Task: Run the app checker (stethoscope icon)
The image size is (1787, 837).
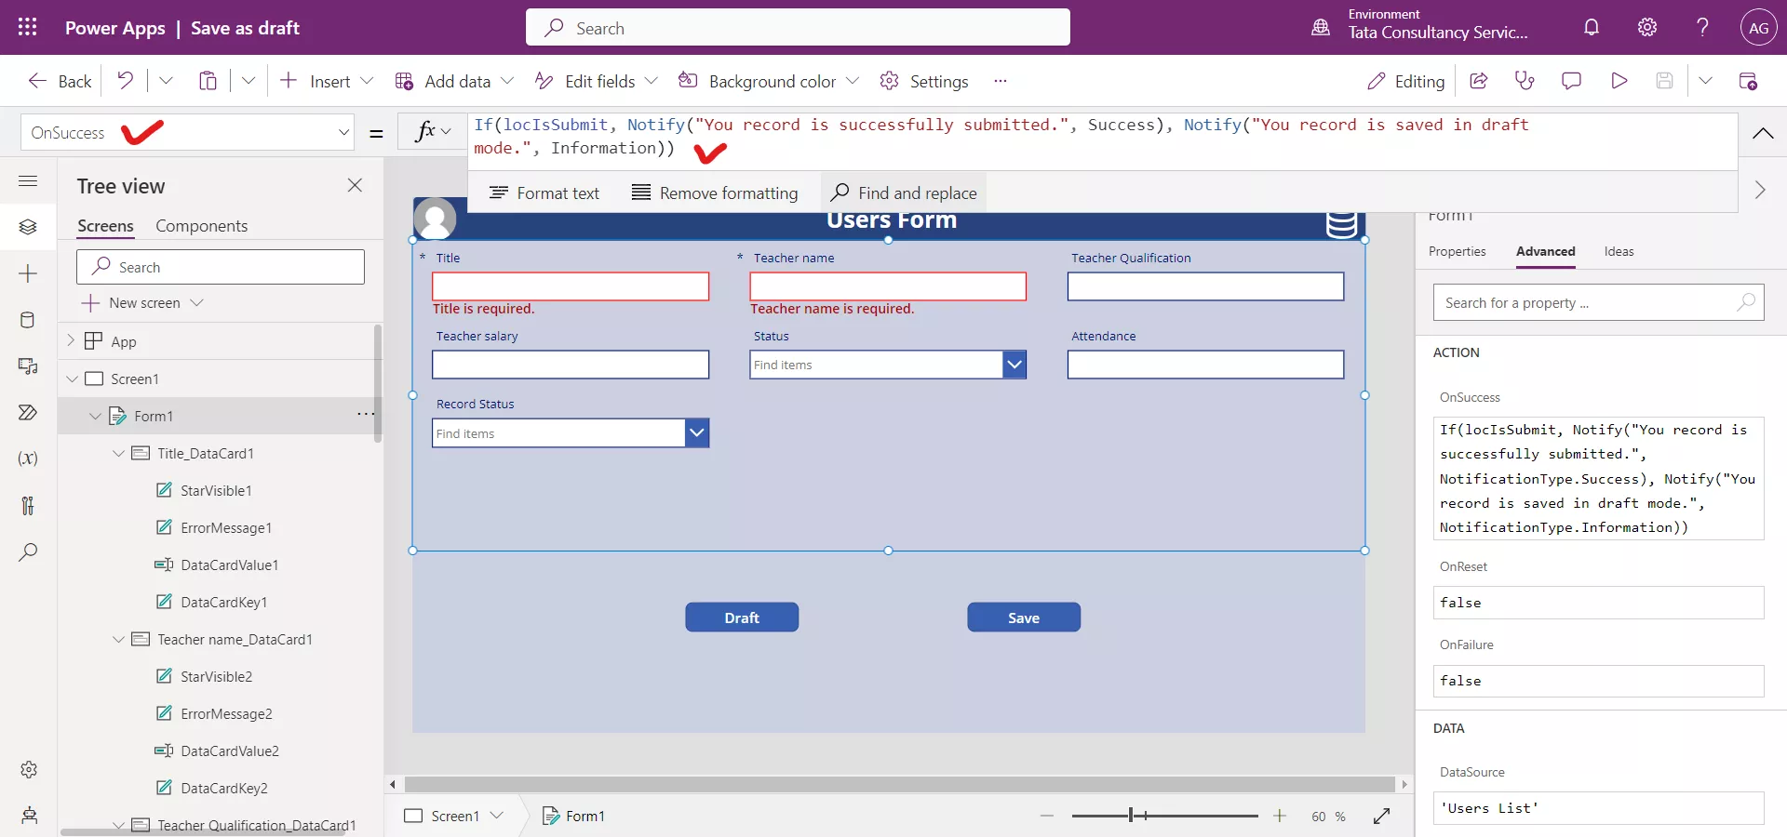Action: [x=1525, y=81]
